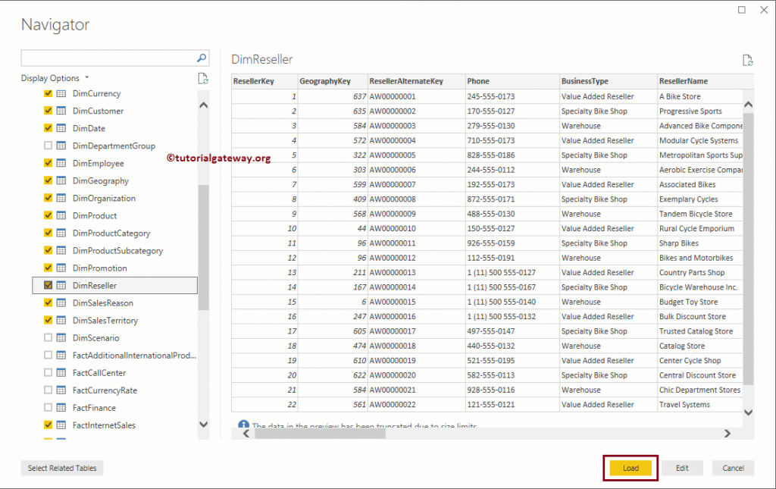Refresh the table list beside Display Options

click(x=202, y=78)
